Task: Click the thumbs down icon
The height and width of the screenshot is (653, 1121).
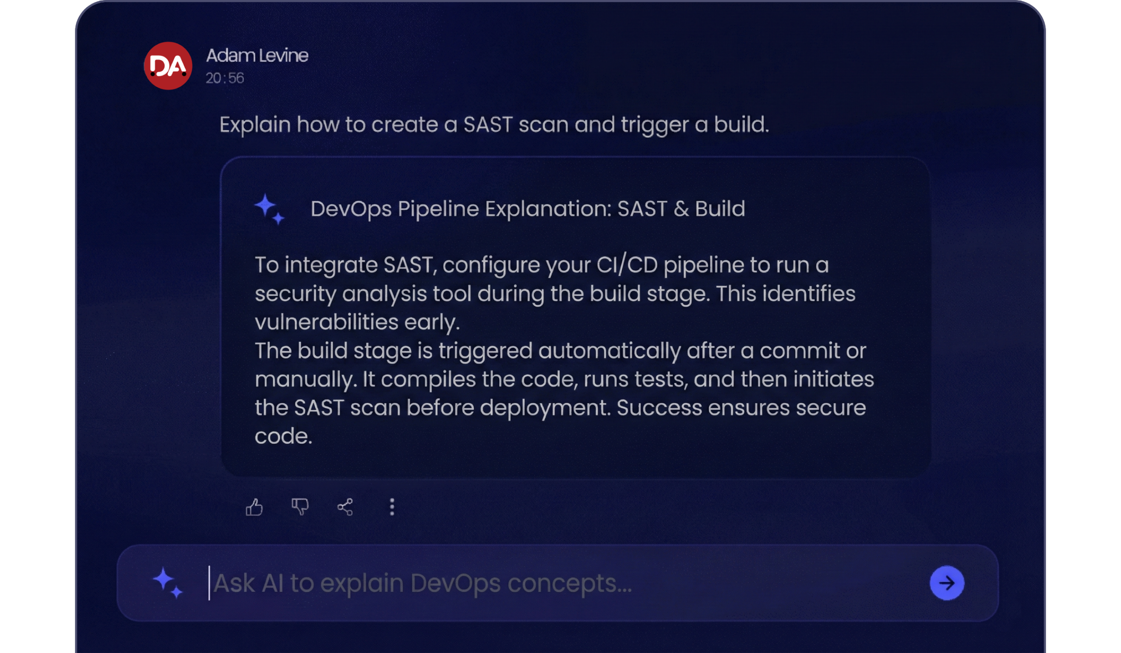Action: pos(300,506)
